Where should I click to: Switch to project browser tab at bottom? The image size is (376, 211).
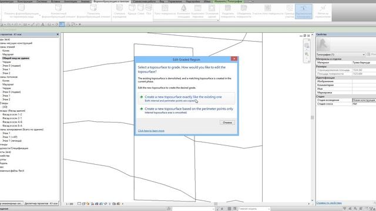pos(41,203)
